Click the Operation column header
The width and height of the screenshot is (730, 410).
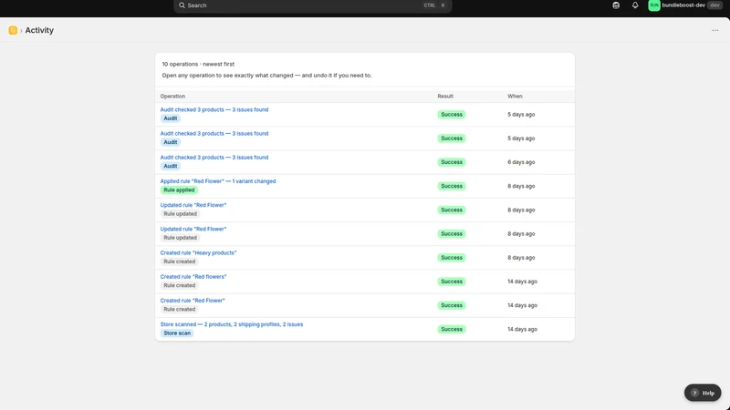point(172,97)
